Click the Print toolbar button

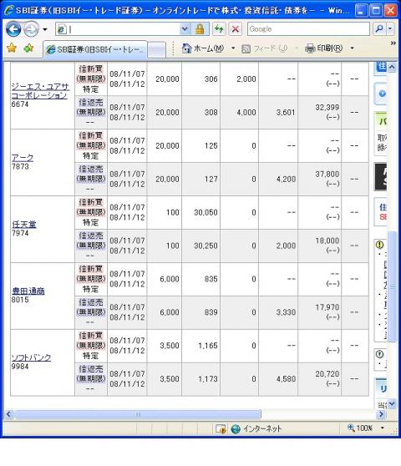[x=324, y=48]
